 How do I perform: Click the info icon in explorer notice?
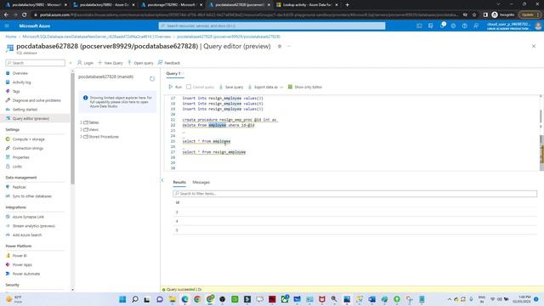coord(85,98)
